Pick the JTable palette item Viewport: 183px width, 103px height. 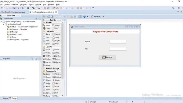(47, 96)
